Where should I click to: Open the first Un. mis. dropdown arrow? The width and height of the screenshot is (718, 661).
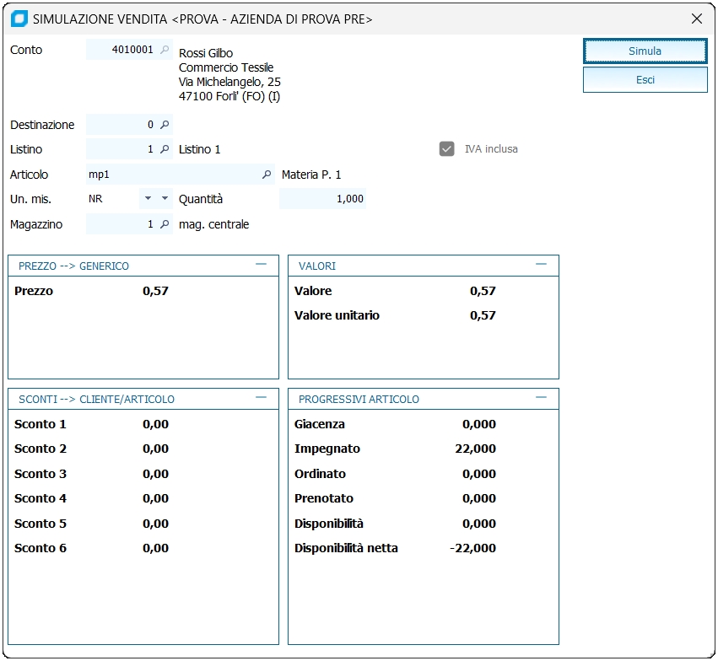pos(148,199)
